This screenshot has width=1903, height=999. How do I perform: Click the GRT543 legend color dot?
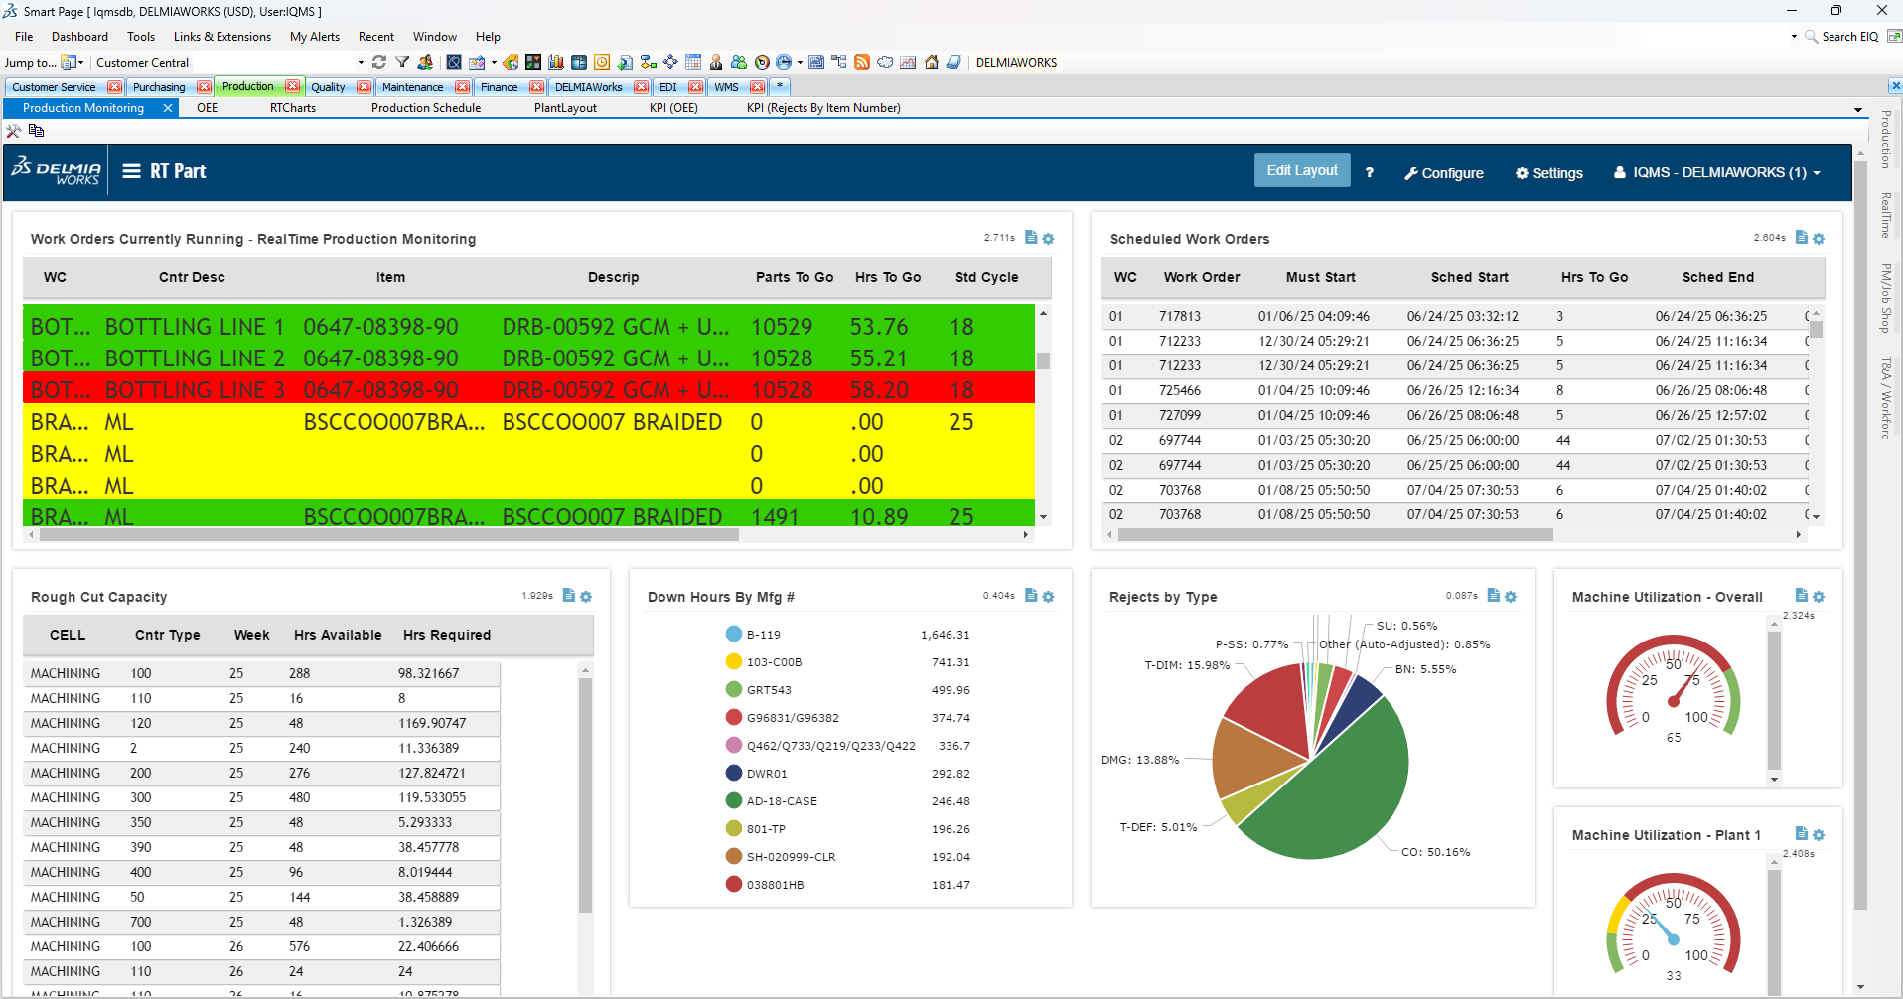click(x=734, y=689)
